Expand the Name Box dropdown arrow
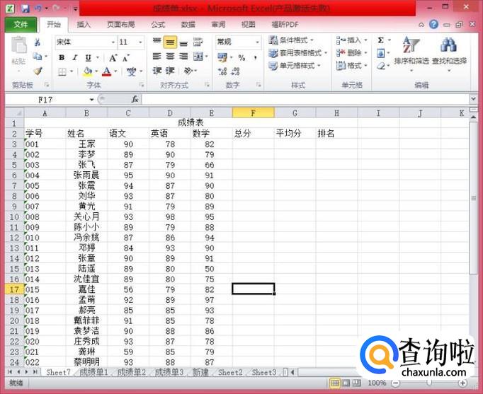This screenshot has height=394, width=483. coord(91,100)
